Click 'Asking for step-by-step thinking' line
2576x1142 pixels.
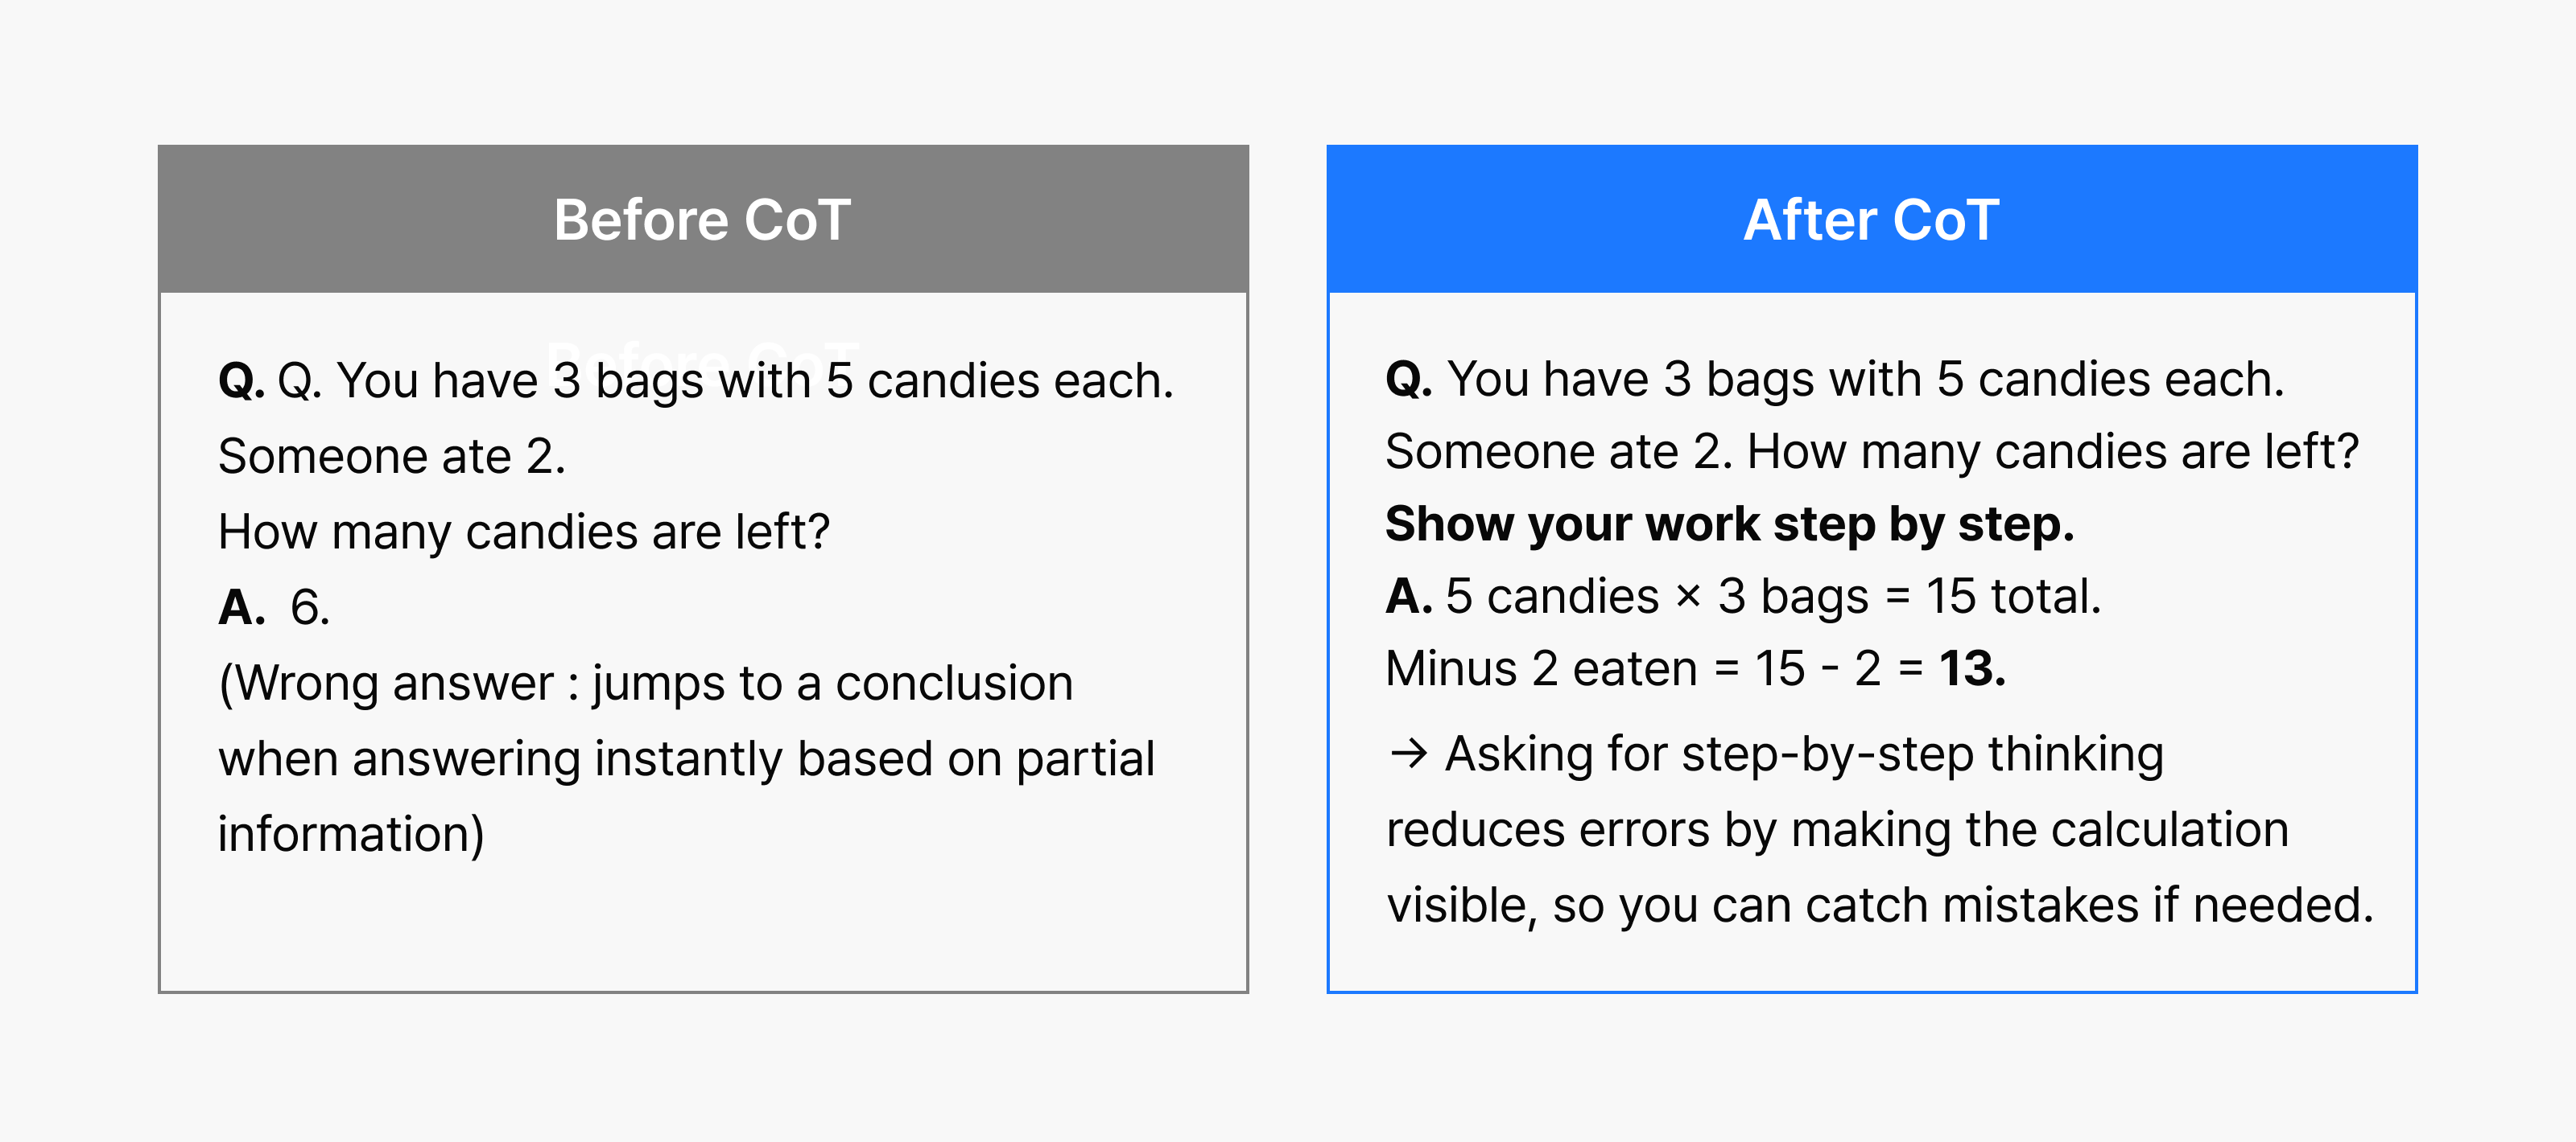point(1803,754)
